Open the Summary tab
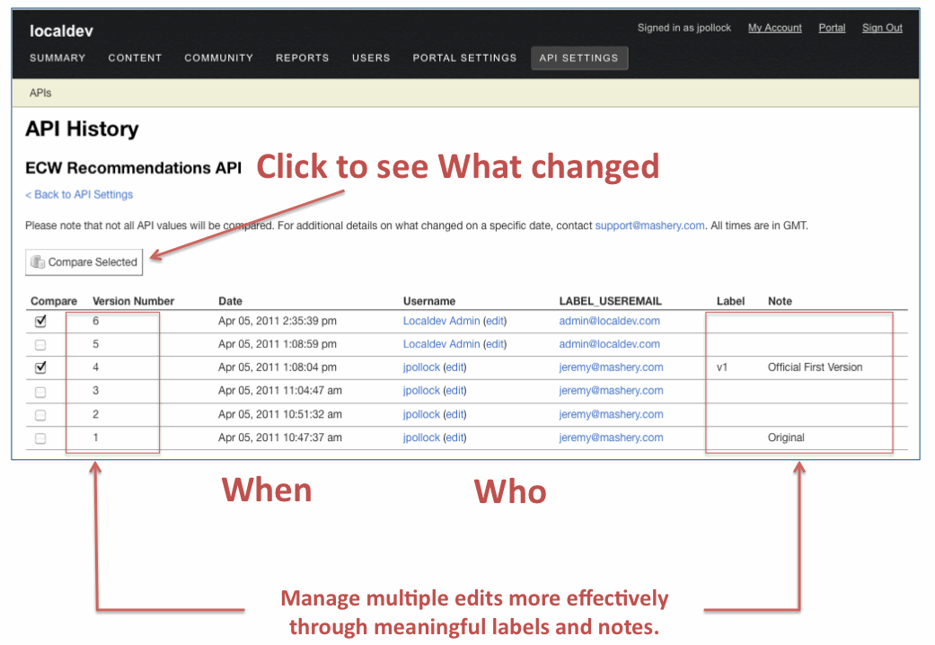Screen dimensions: 935x645 (57, 57)
